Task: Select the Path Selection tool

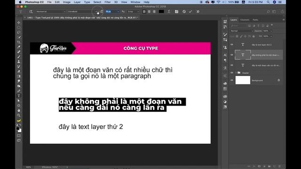Action: click(19, 101)
